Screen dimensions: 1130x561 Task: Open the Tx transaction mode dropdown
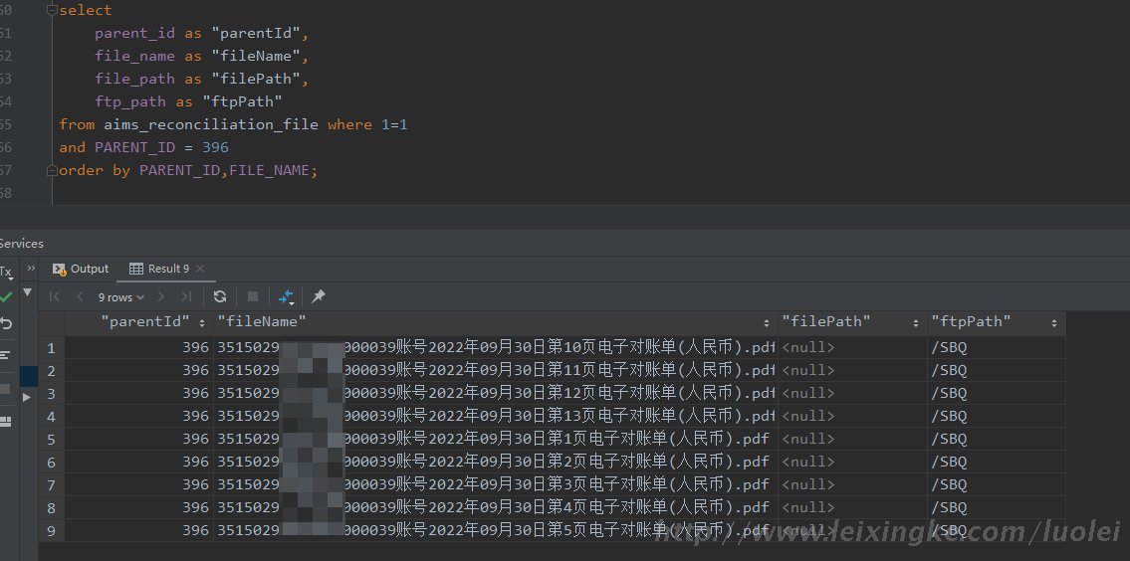tap(6, 272)
